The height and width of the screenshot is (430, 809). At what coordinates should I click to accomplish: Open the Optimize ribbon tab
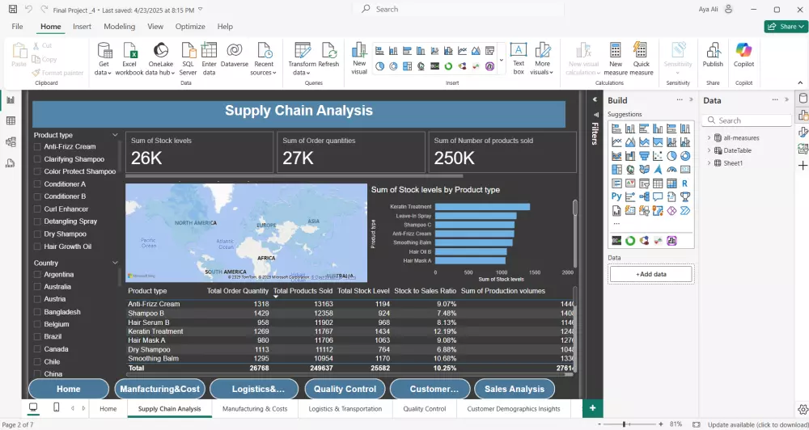(x=190, y=27)
